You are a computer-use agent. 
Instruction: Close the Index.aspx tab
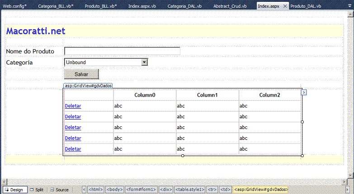click(x=284, y=6)
